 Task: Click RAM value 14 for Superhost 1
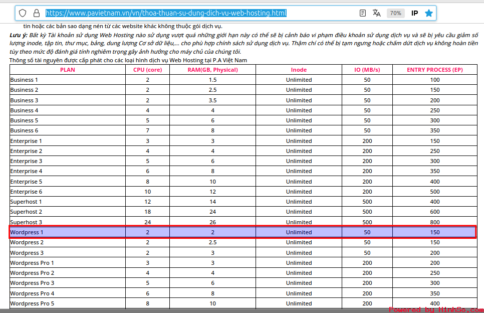coord(212,202)
